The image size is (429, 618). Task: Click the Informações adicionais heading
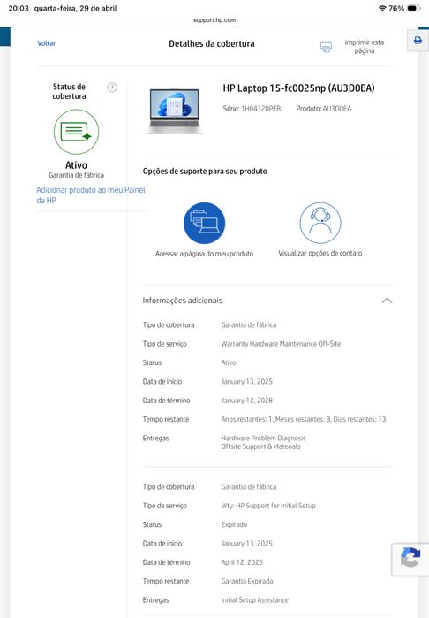pyautogui.click(x=182, y=301)
